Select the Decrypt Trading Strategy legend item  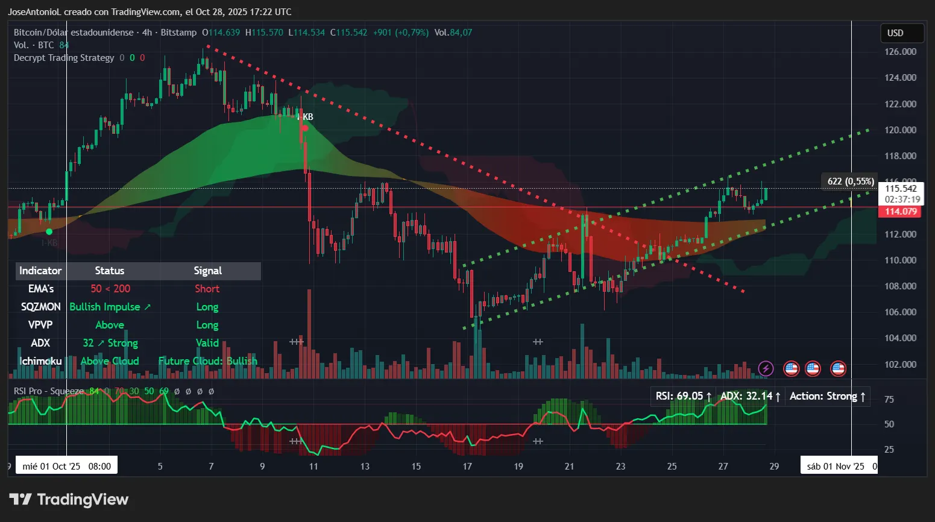pyautogui.click(x=63, y=57)
